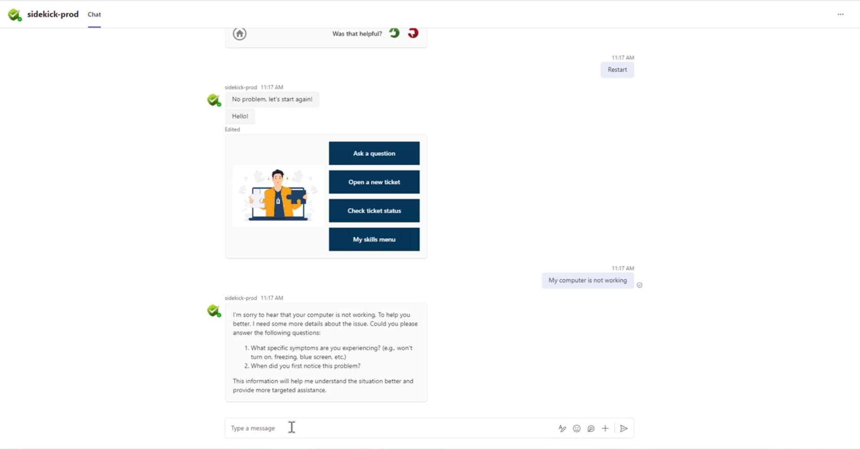This screenshot has height=450, width=860.
Task: Click the 'I'm sorry to hear' paragraph
Action: click(325, 324)
